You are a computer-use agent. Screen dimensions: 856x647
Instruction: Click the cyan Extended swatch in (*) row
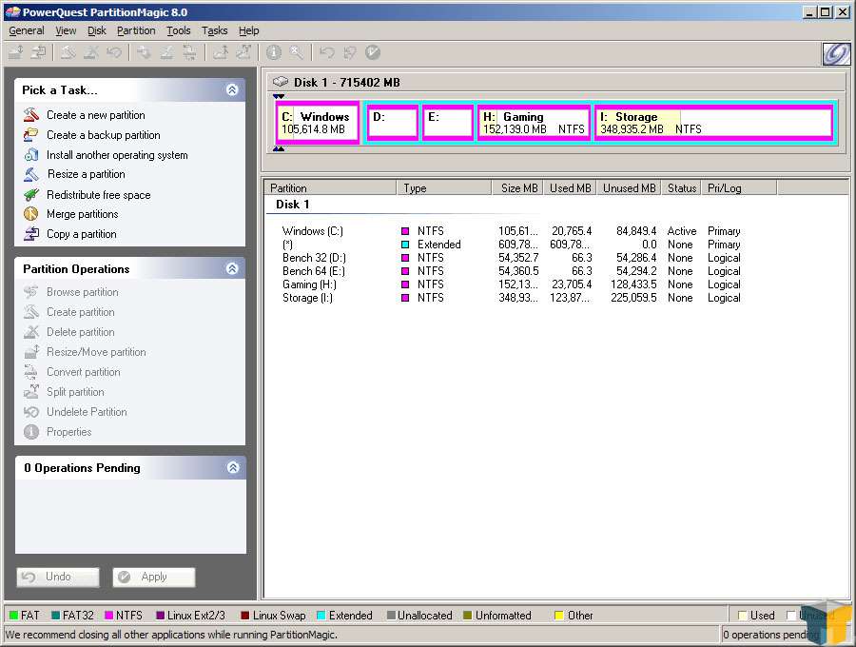point(405,245)
